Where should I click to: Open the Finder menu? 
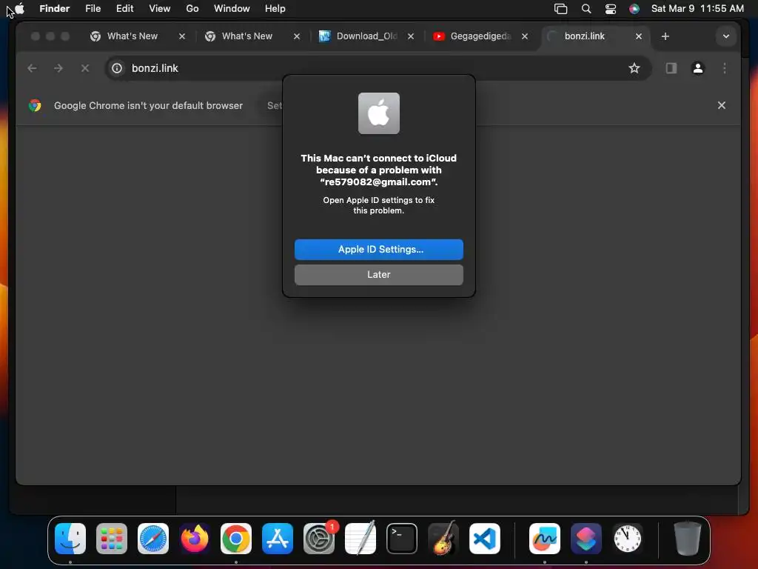pos(55,9)
